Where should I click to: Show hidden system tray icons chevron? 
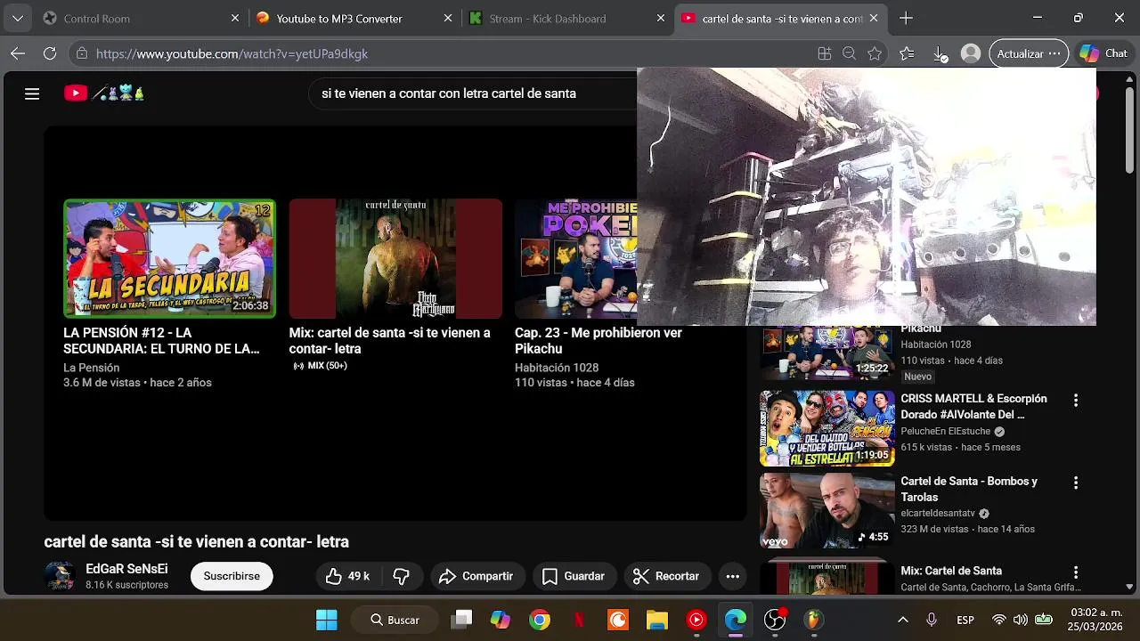902,620
